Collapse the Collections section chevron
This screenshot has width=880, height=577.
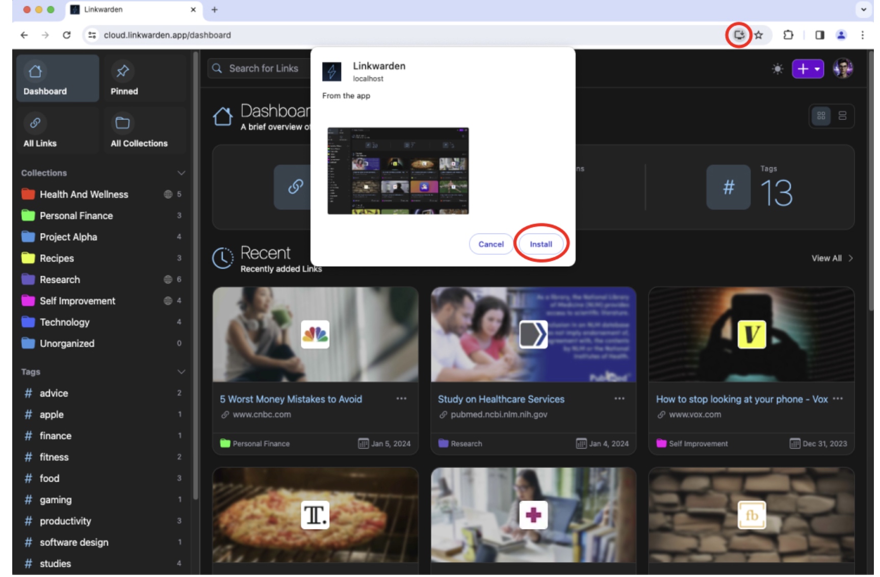[x=181, y=173]
